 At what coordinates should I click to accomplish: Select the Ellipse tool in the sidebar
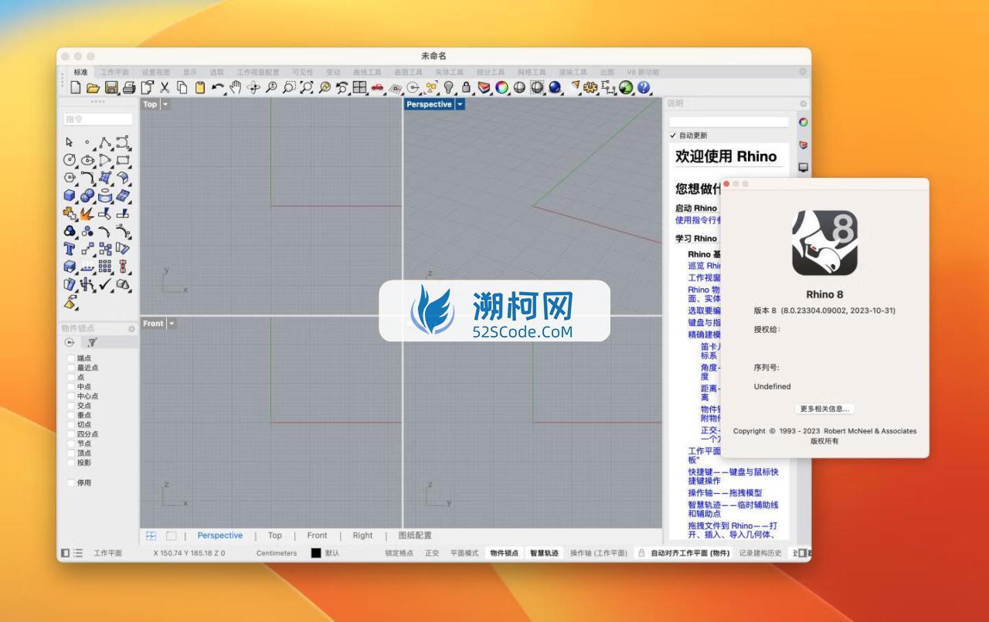coord(87,160)
